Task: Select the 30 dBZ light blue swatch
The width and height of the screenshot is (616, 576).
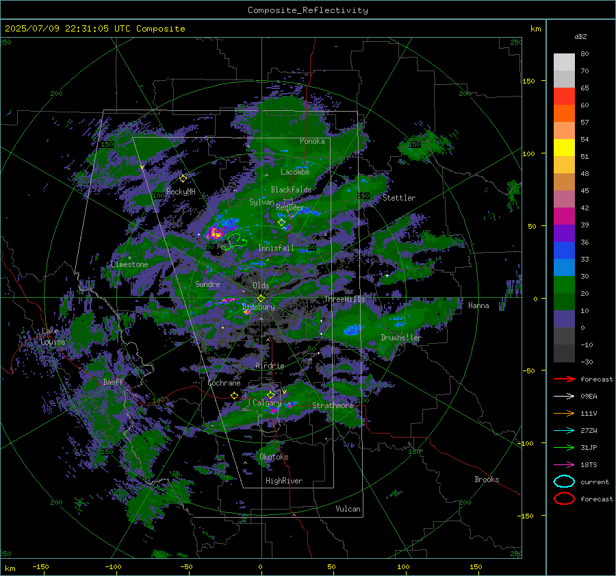Action: pyautogui.click(x=564, y=267)
